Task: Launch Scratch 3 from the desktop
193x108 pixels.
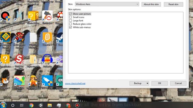Action: click(x=47, y=37)
